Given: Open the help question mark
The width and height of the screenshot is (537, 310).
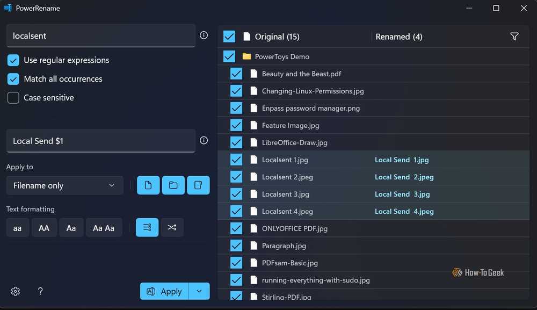Looking at the screenshot, I should 40,291.
